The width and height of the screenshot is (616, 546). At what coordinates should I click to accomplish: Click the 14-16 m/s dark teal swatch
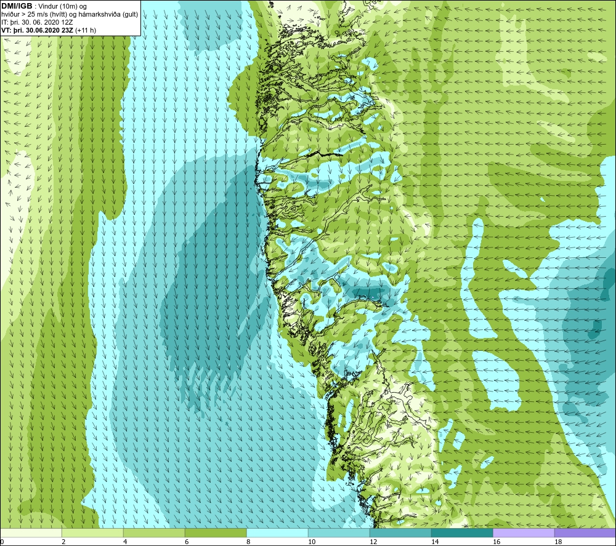(462, 532)
